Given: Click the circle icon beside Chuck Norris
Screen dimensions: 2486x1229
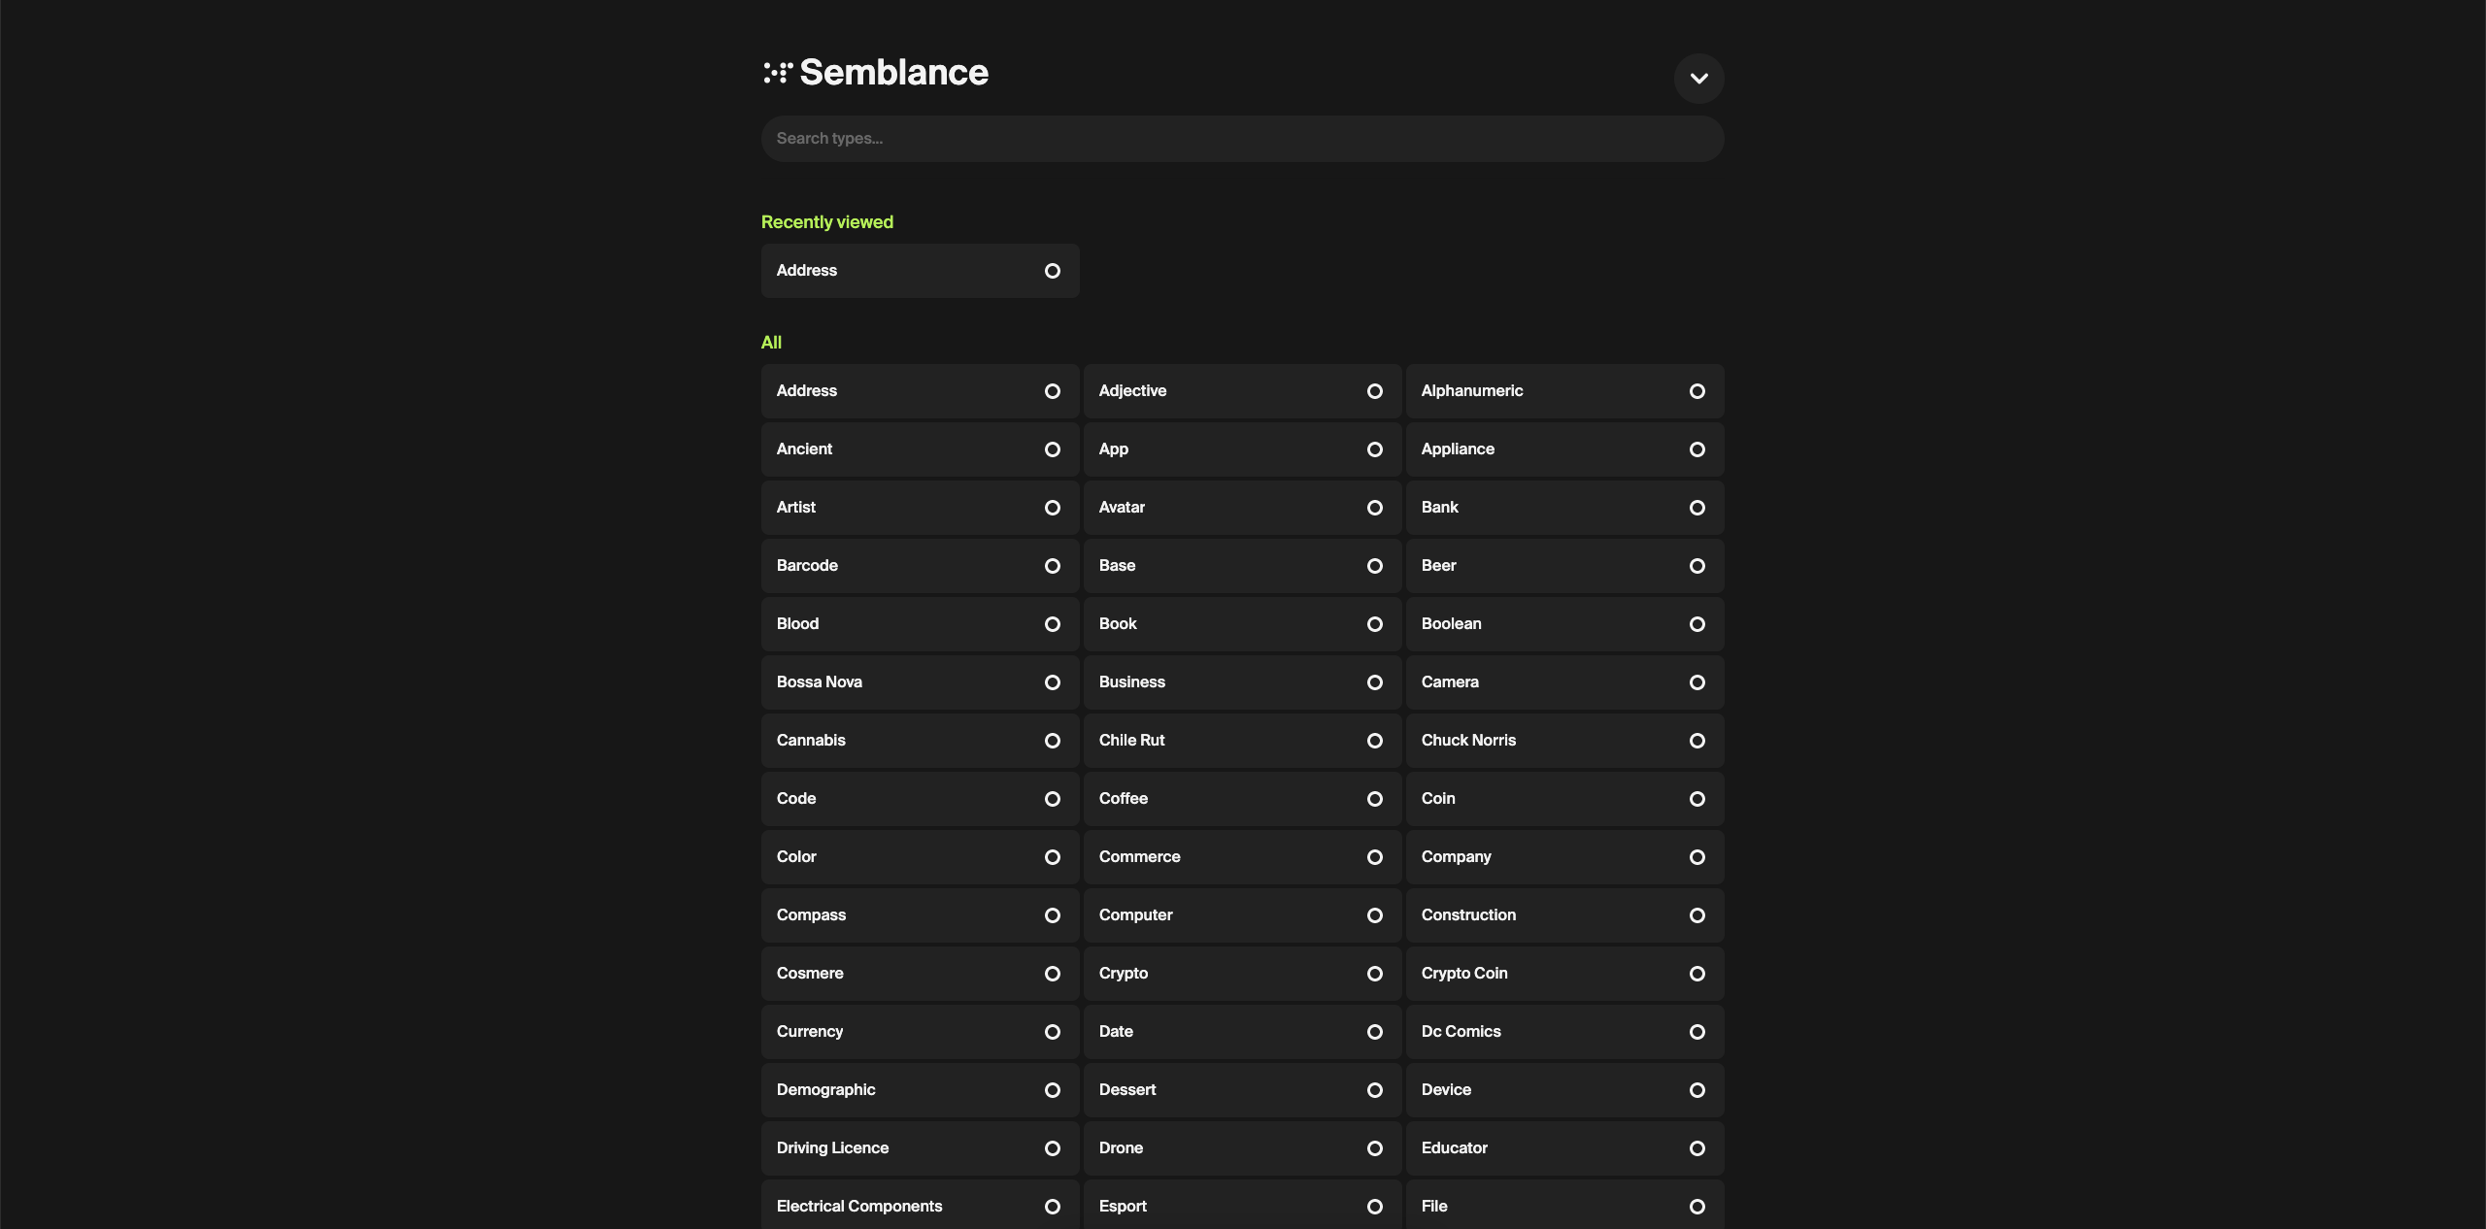Looking at the screenshot, I should coord(1697,741).
